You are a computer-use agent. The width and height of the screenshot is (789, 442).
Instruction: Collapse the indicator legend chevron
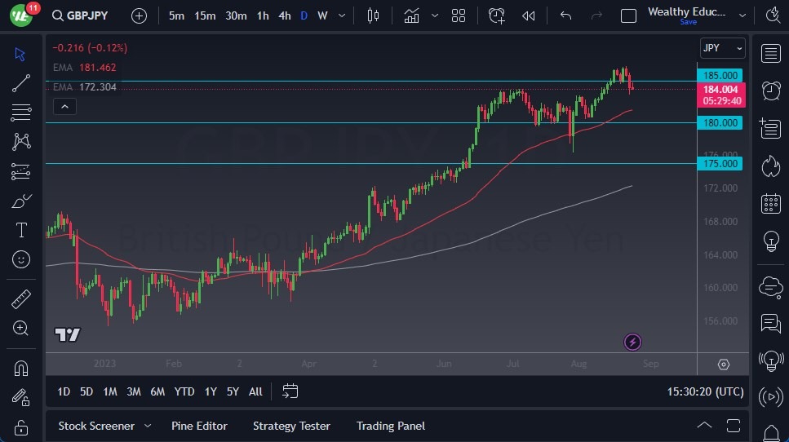tap(64, 106)
